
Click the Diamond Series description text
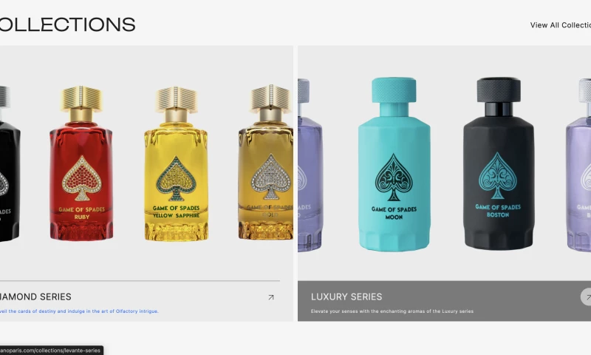coord(79,311)
